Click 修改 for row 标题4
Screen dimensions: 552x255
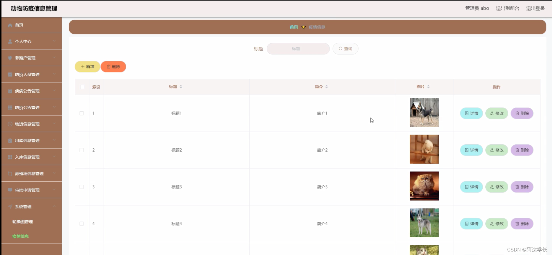click(x=497, y=224)
